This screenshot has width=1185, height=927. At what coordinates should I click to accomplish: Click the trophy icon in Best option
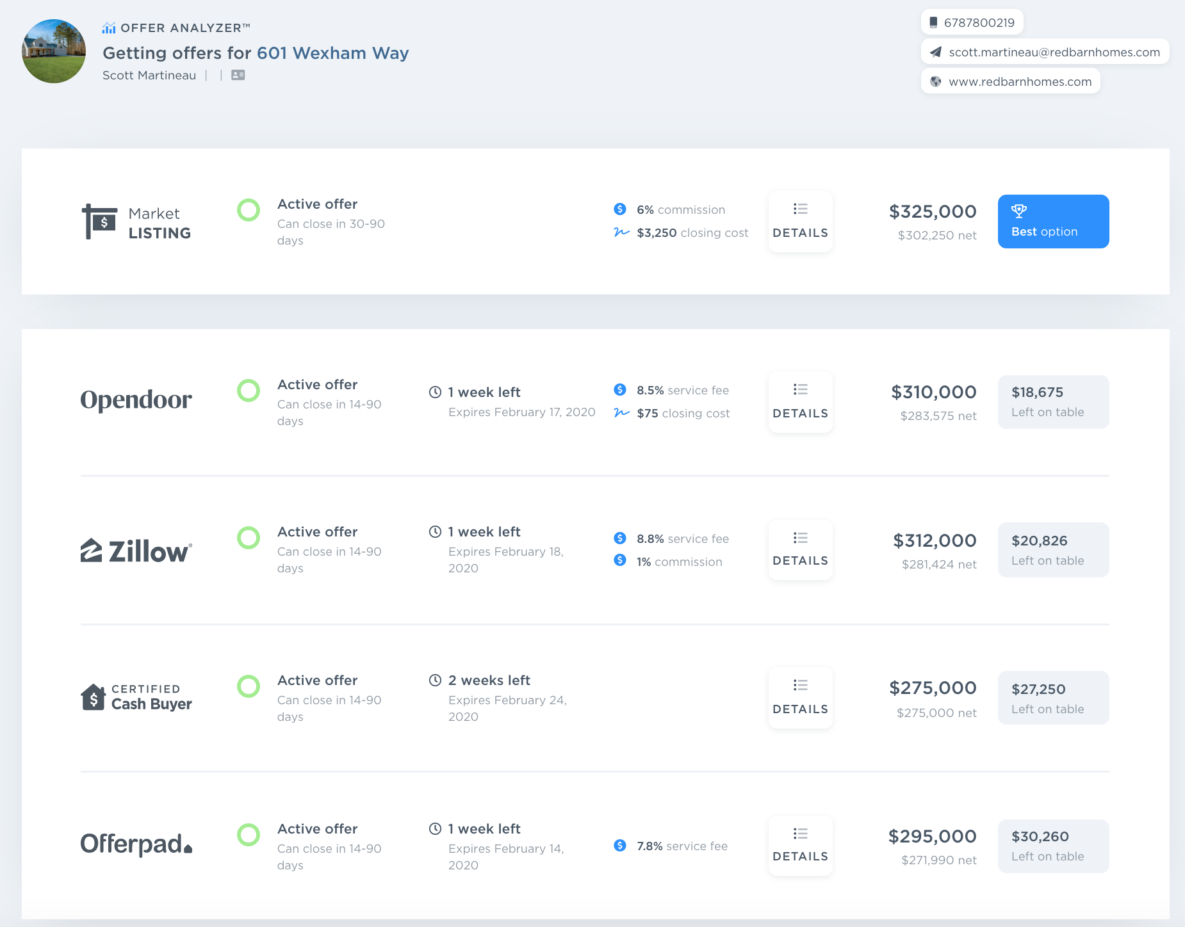[1019, 211]
